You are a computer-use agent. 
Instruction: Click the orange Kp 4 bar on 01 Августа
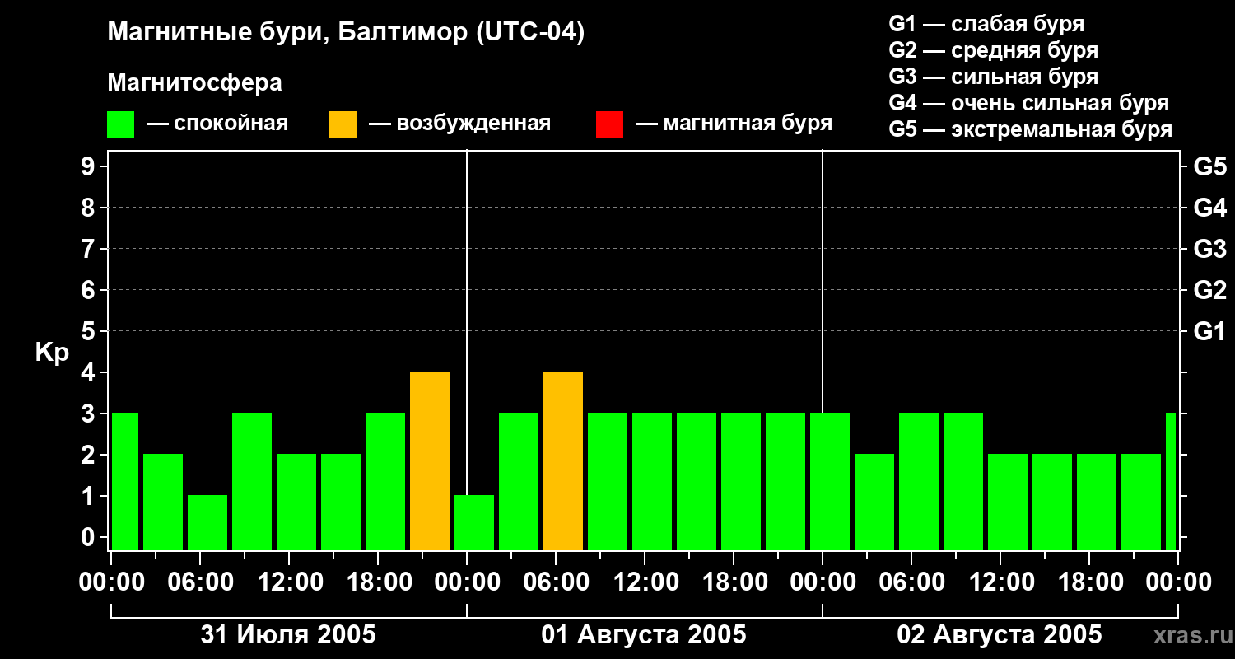click(x=563, y=461)
